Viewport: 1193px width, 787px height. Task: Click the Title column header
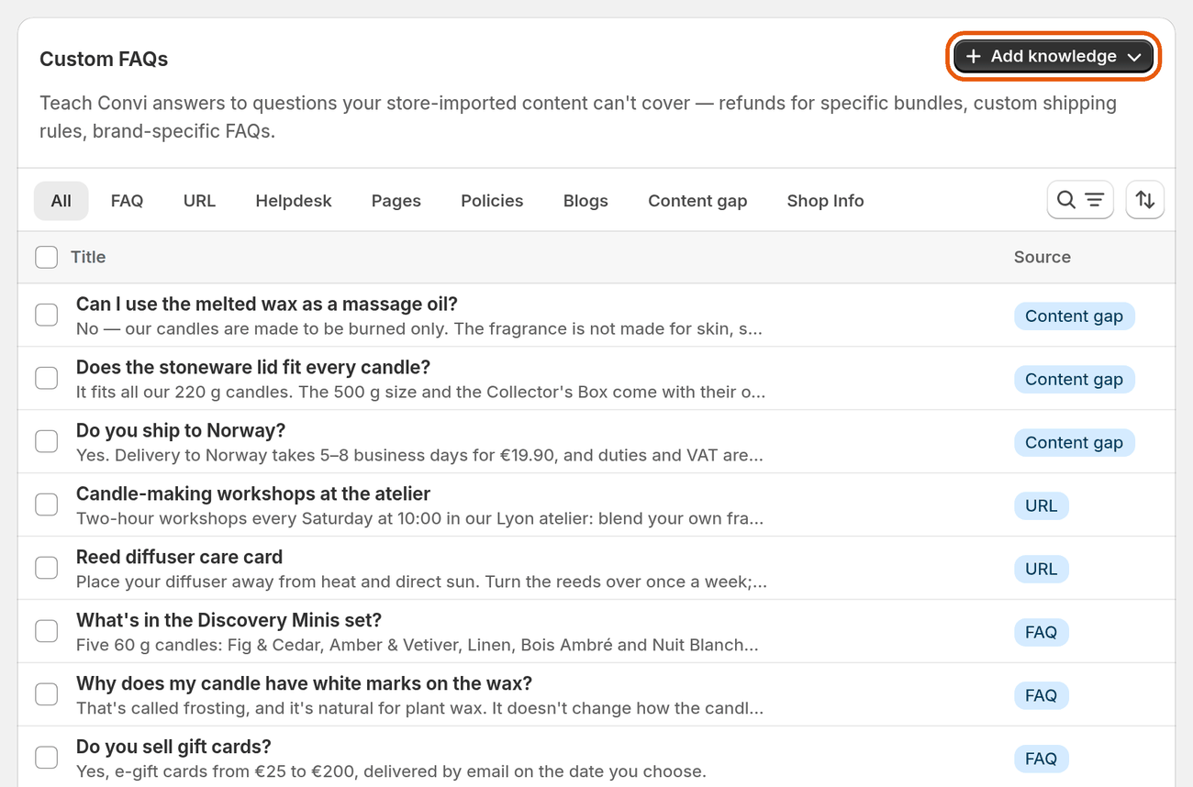pyautogui.click(x=88, y=257)
